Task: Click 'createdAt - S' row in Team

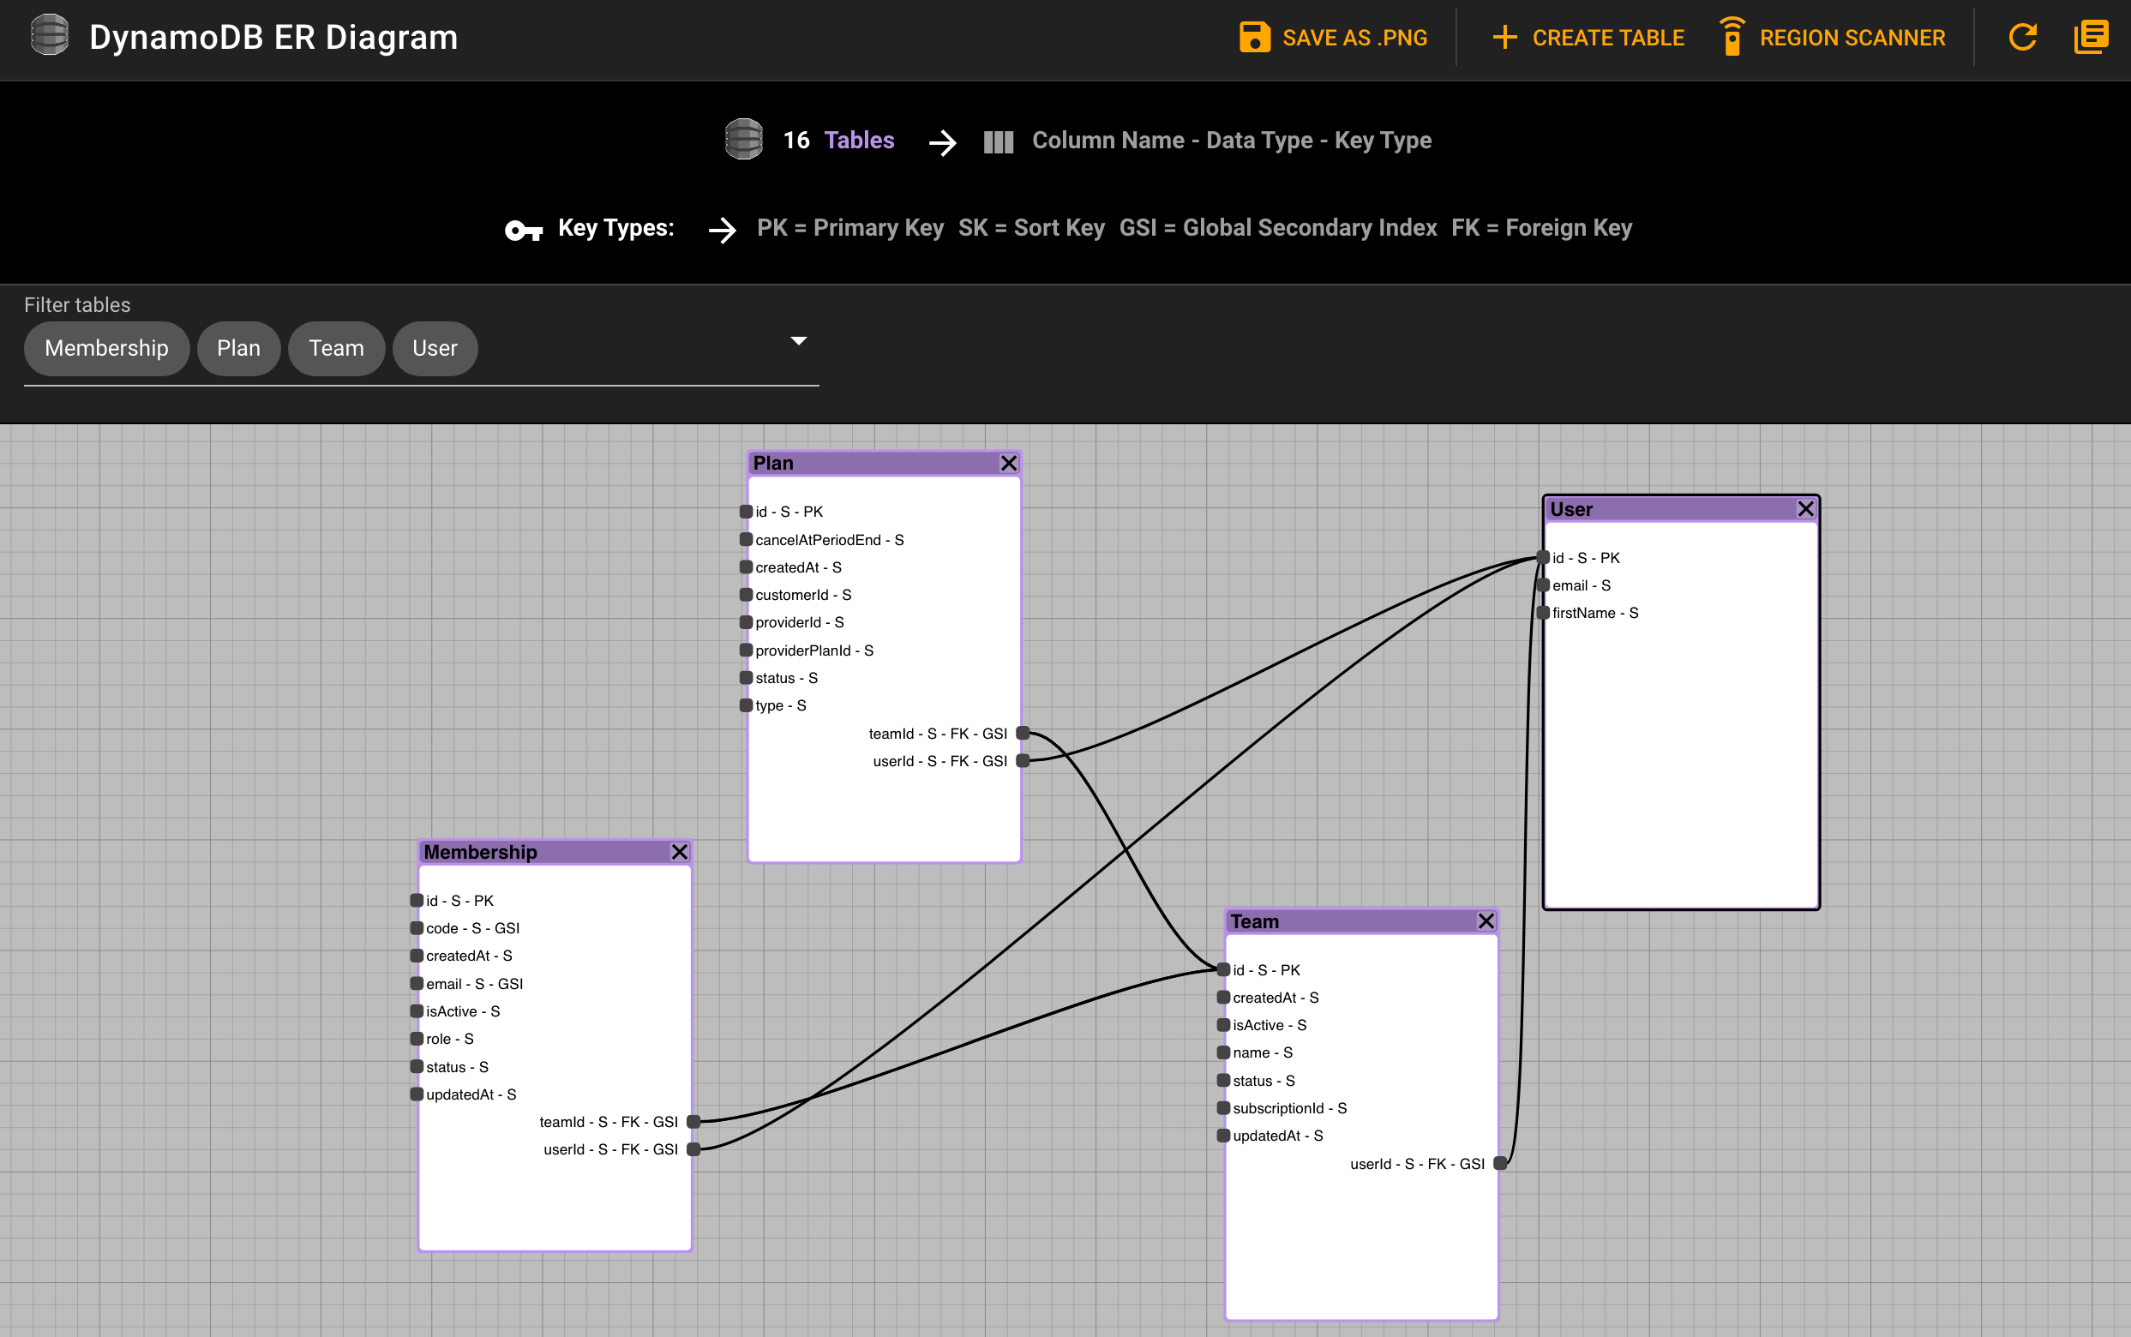Action: point(1276,998)
